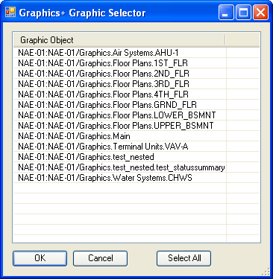Click the Select All button
The width and height of the screenshot is (273, 279).
(184, 258)
